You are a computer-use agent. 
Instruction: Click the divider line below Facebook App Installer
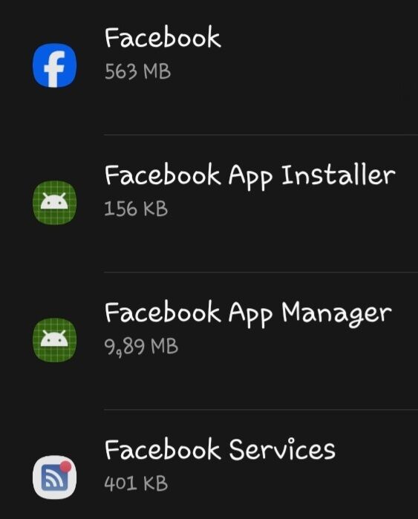coord(261,272)
